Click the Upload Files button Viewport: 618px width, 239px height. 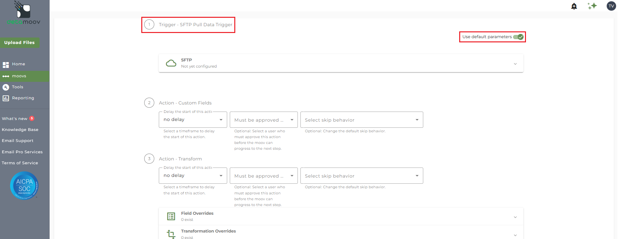click(x=19, y=42)
